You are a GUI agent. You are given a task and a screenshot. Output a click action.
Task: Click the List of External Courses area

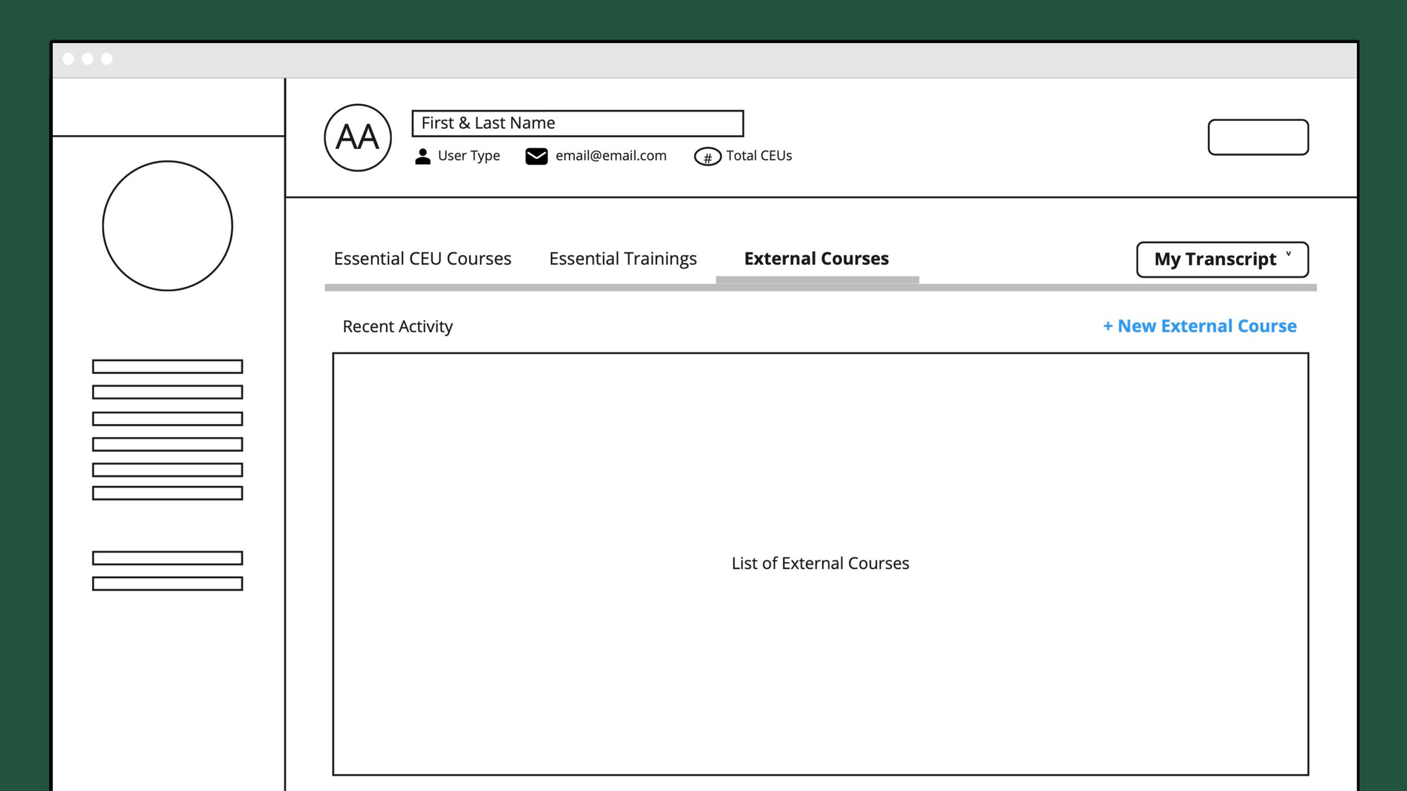(820, 563)
